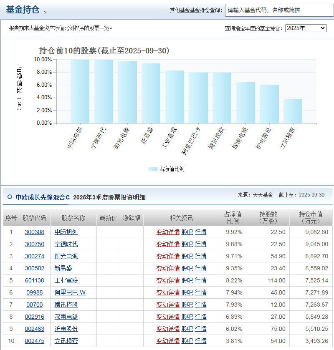Open stock code 601138 link
This screenshot has height=350, width=334.
pyautogui.click(x=34, y=281)
